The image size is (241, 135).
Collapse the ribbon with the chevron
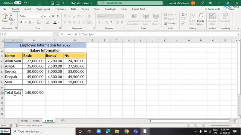click(238, 28)
